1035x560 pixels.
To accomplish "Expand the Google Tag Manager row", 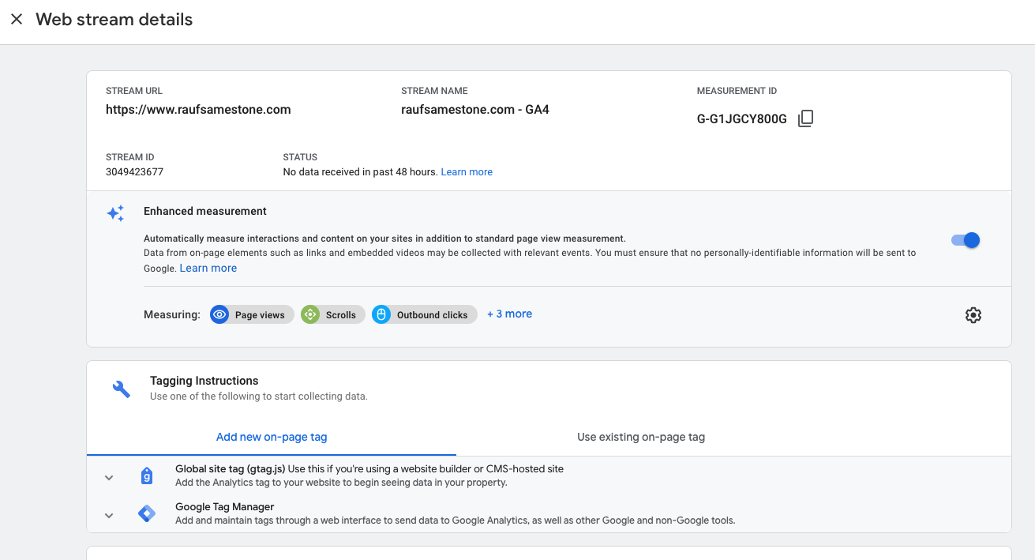I will point(109,515).
